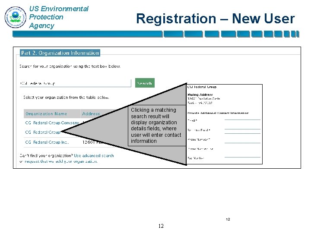Click the Address column header
Viewport: 311px width, 233px height.
(91, 114)
